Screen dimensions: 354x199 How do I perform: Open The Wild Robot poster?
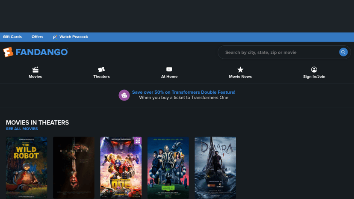(27, 168)
